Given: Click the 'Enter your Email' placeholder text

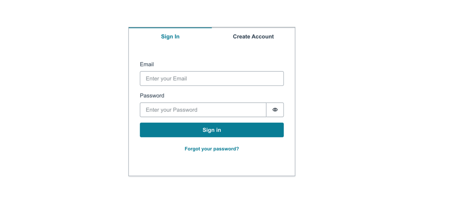Looking at the screenshot, I should coord(166,79).
